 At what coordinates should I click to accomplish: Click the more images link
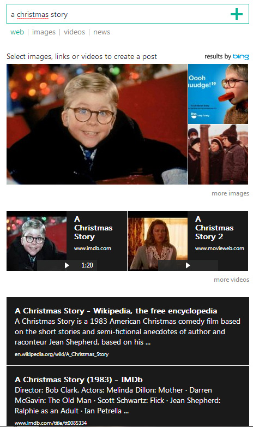(x=231, y=193)
